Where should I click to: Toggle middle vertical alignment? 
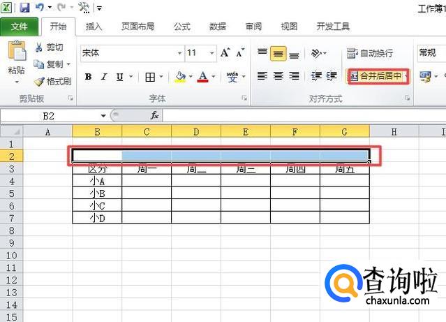278,54
